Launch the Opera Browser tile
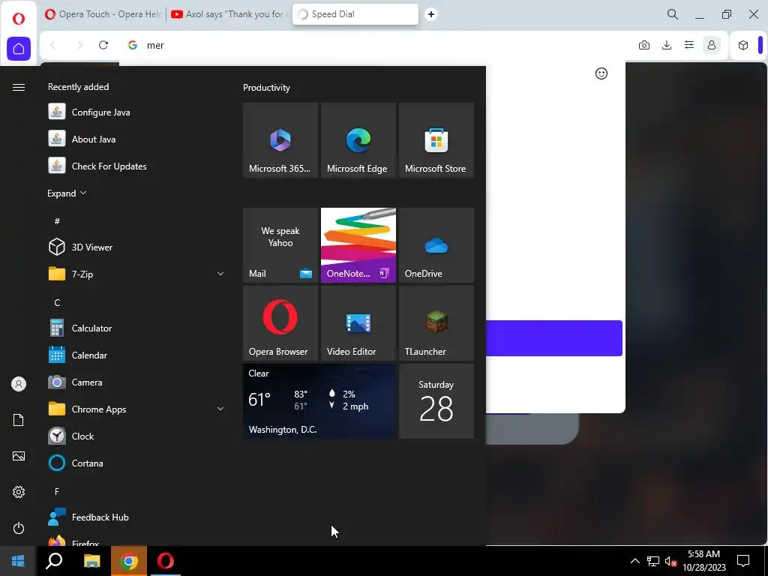 (280, 323)
